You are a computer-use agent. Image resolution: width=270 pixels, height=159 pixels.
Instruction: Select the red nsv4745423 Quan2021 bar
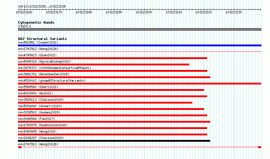tap(113, 58)
